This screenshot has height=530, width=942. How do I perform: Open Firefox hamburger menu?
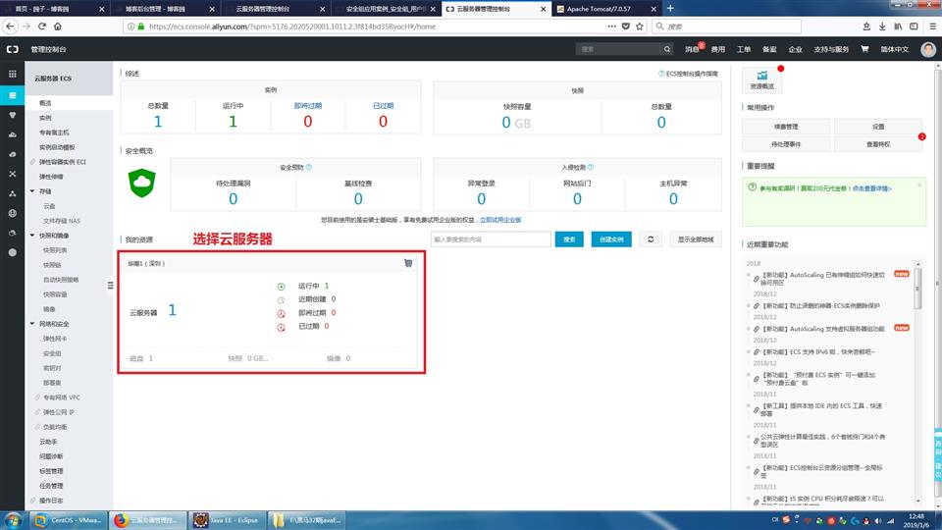coord(932,26)
